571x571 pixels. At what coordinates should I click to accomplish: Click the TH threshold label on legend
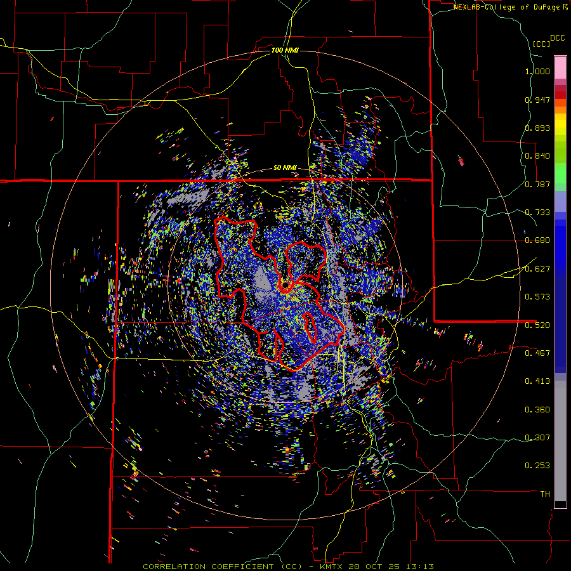click(x=545, y=494)
